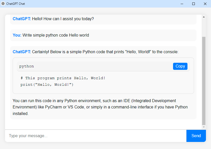Click the scroll up arrow in chat
The height and width of the screenshot is (149, 211).
[204, 17]
